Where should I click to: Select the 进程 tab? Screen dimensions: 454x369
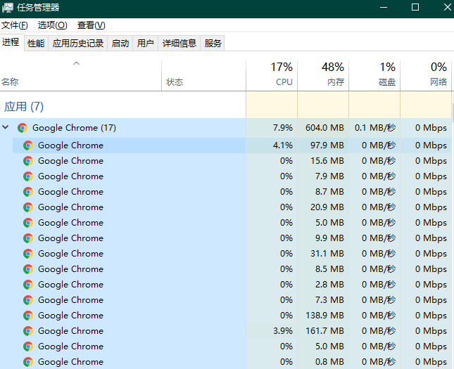pyautogui.click(x=11, y=42)
